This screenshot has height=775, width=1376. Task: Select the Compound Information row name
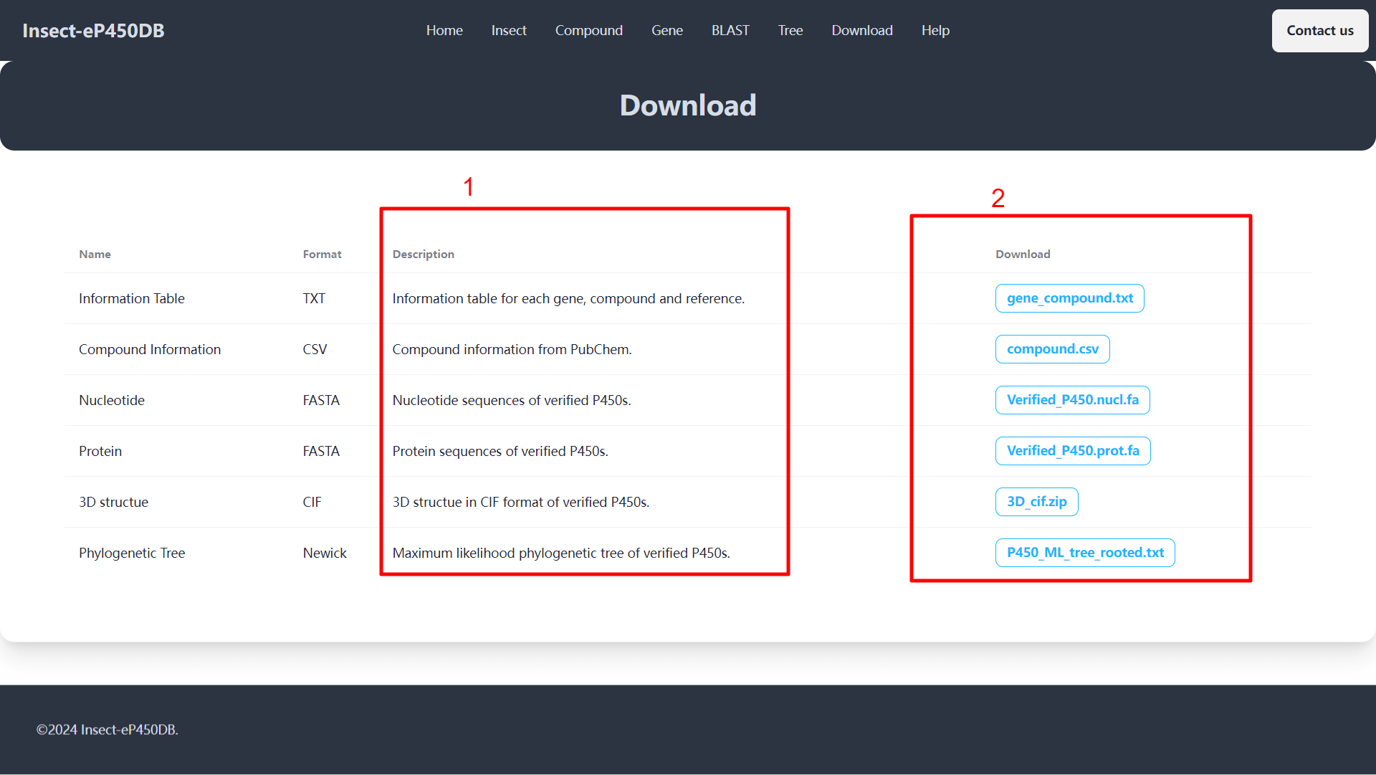[150, 350]
